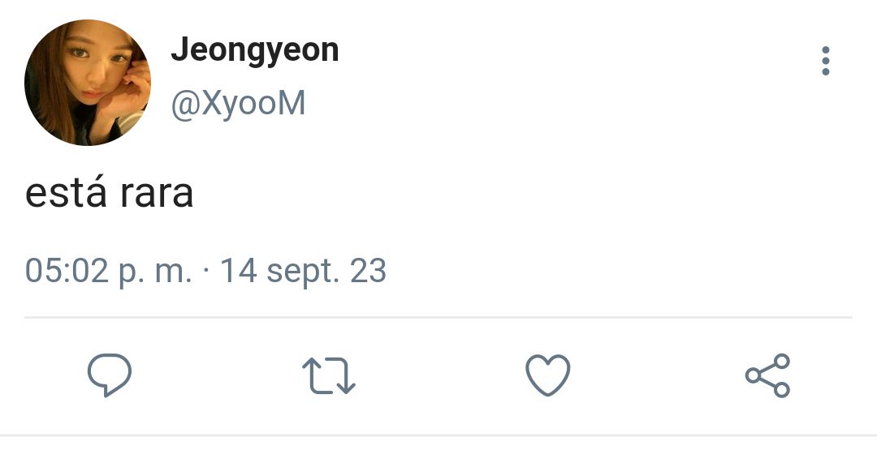Image resolution: width=877 pixels, height=450 pixels.
Task: Open the three-dot more options menu
Action: point(826,61)
